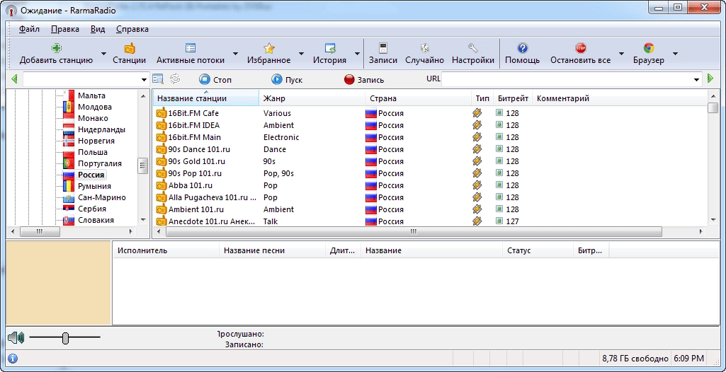Adjust the volume slider handle
The width and height of the screenshot is (726, 372).
click(x=65, y=338)
